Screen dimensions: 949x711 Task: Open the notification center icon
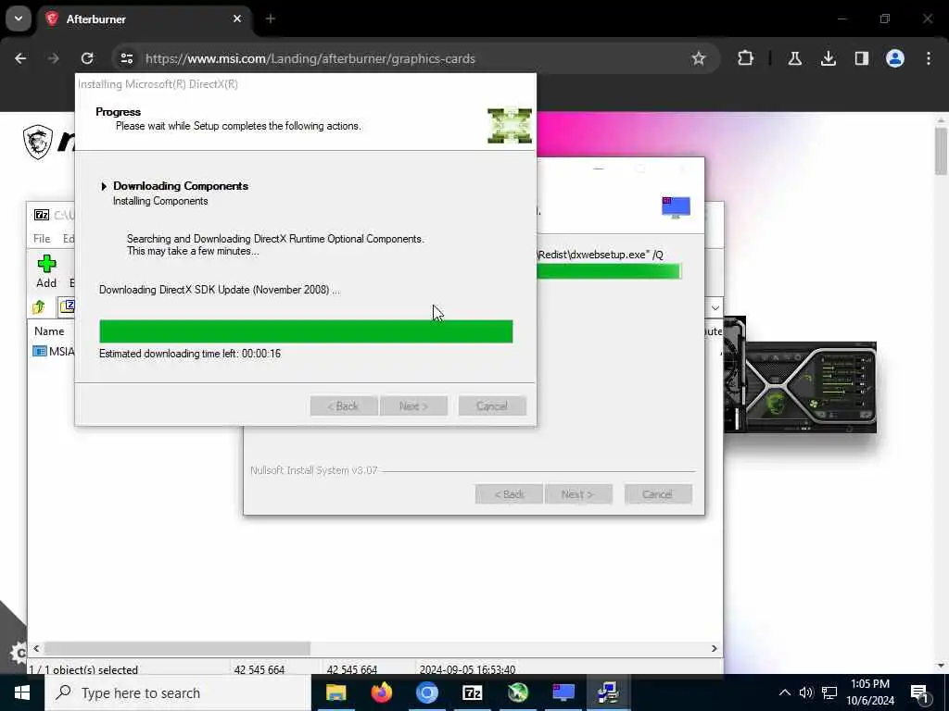(x=919, y=693)
